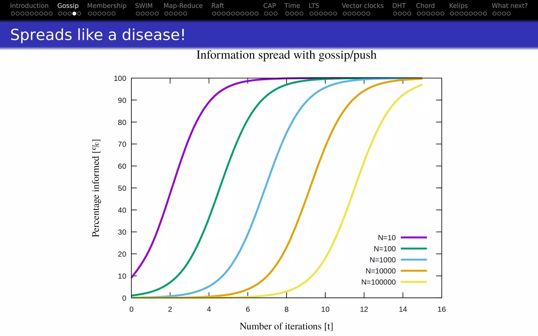The height and width of the screenshot is (336, 538).
Task: Click the first slide dot under CAP
Action: point(266,14)
